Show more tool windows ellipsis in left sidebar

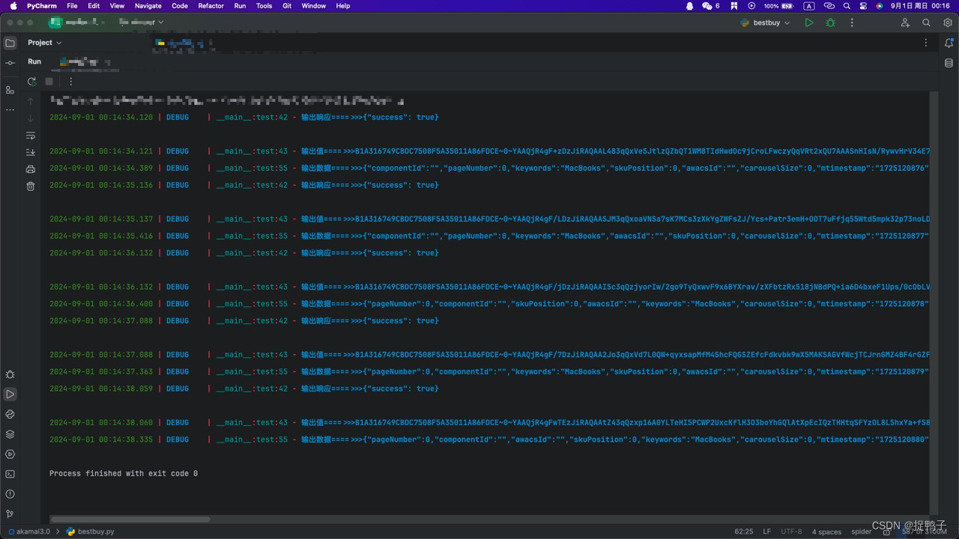[x=10, y=109]
